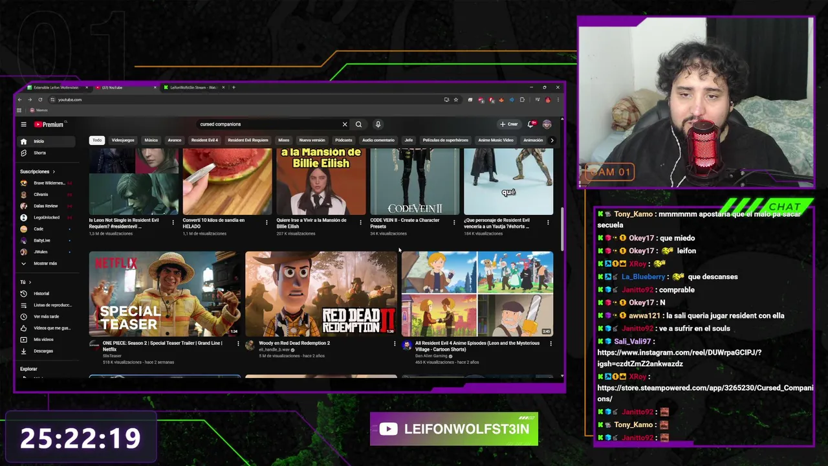Open the YouTube account avatar menu

coord(547,124)
